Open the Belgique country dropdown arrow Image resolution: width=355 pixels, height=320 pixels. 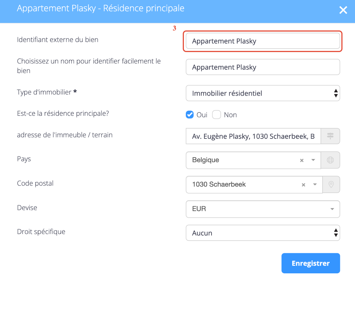[313, 160]
